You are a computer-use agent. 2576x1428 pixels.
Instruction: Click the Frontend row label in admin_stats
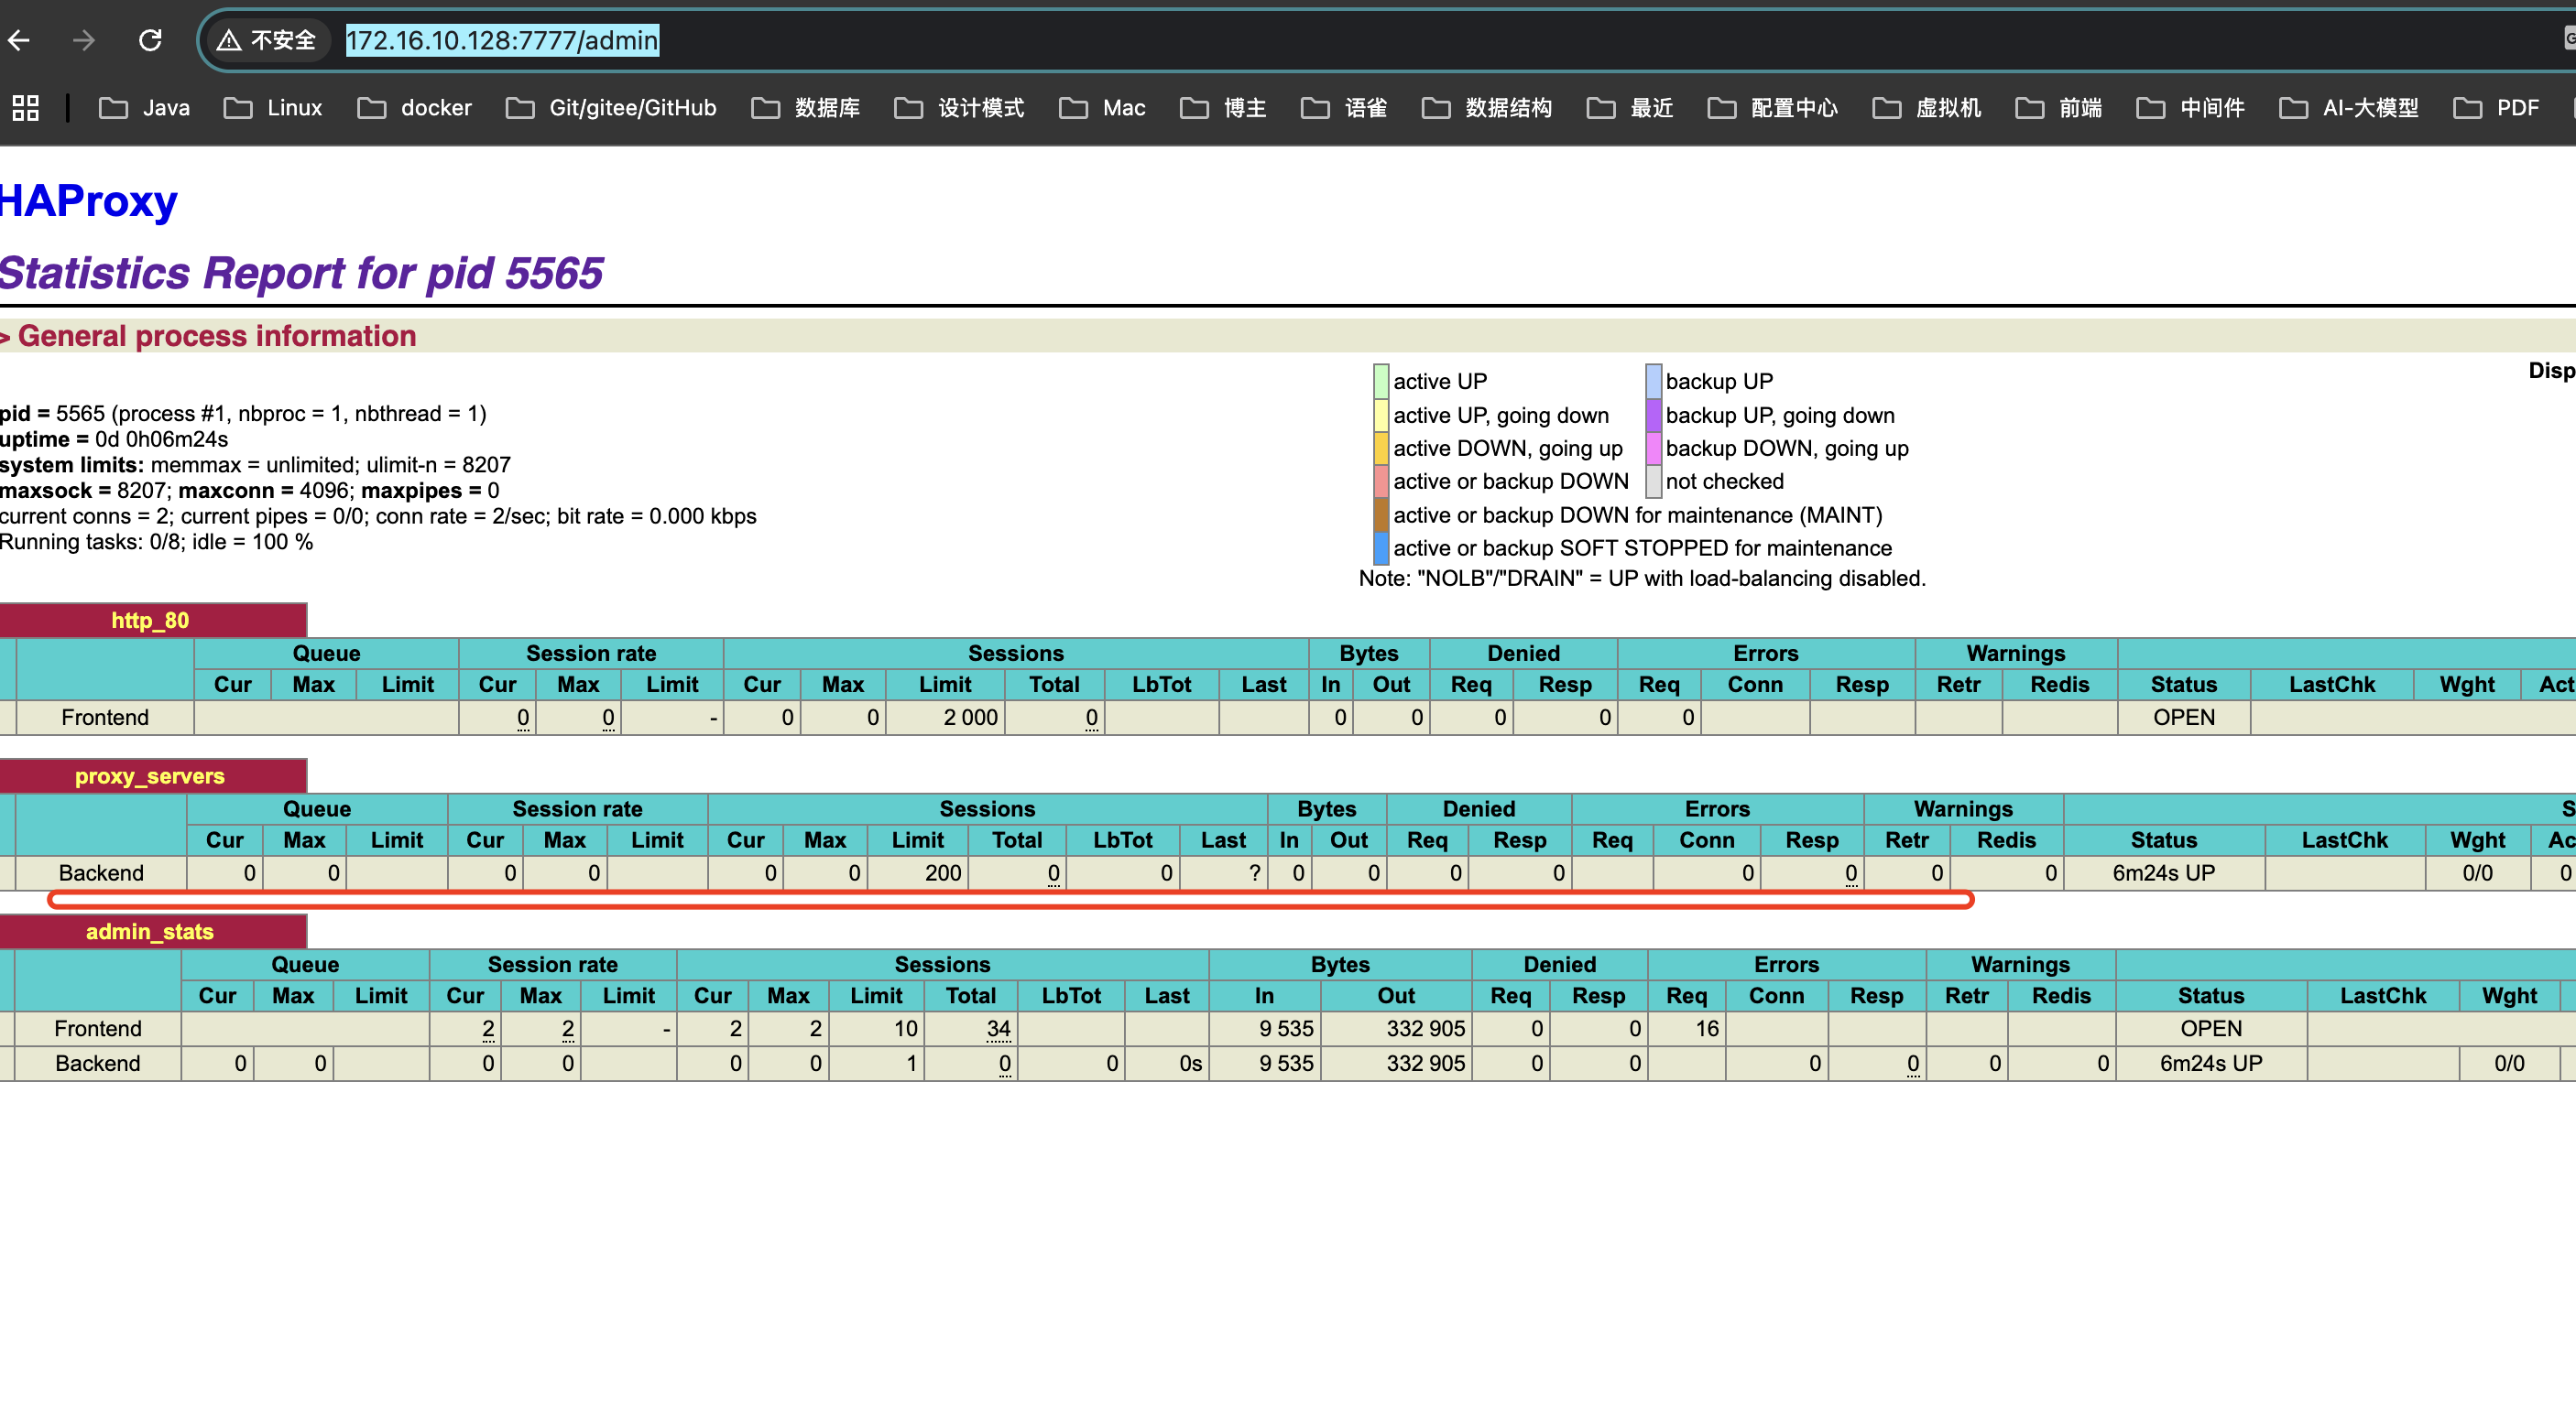(x=98, y=1028)
